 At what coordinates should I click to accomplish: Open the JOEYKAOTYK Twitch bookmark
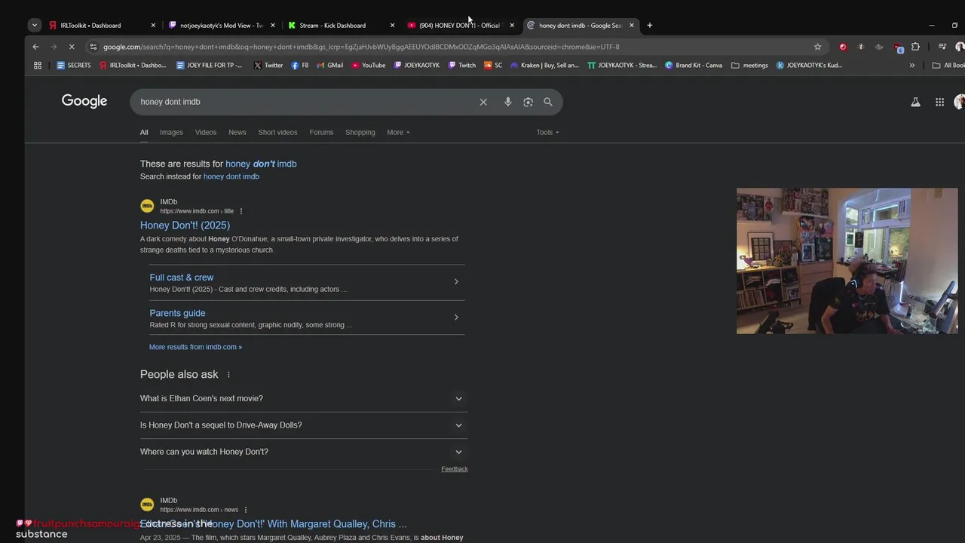[417, 66]
